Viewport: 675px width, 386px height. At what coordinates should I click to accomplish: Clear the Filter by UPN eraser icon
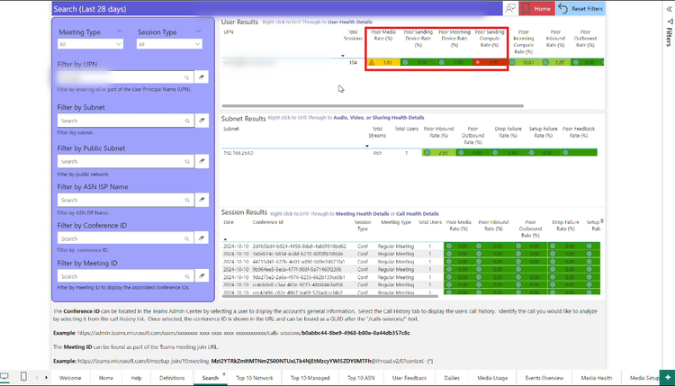[x=202, y=78]
